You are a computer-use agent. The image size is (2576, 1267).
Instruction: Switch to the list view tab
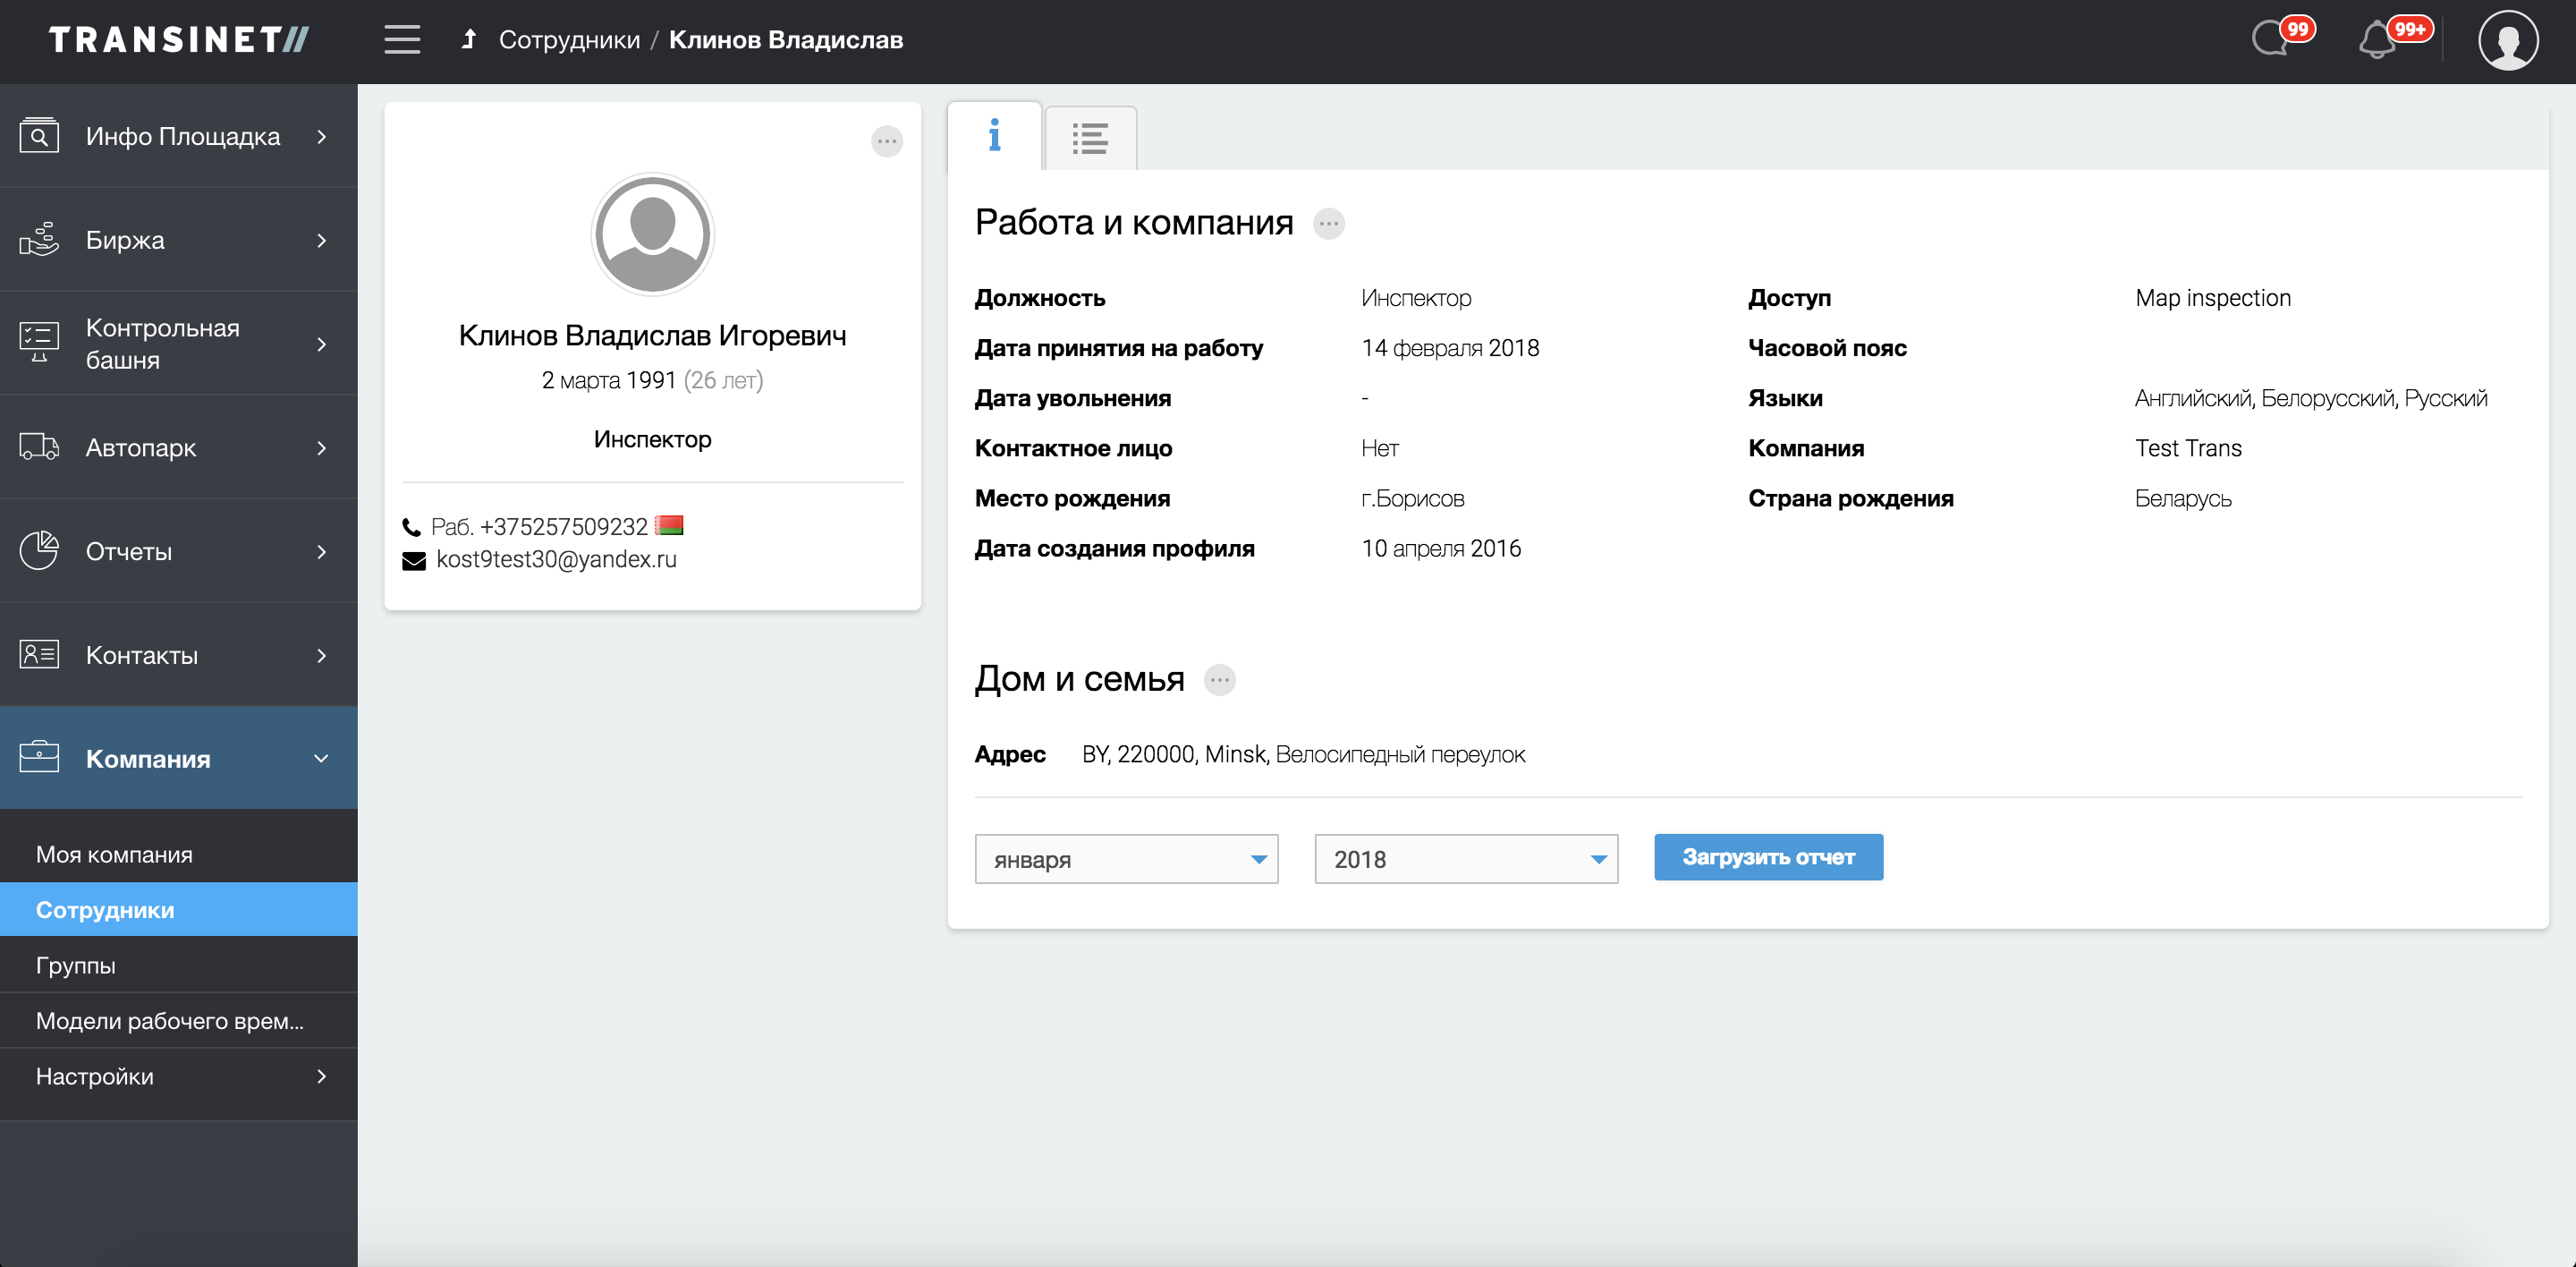pyautogui.click(x=1090, y=138)
